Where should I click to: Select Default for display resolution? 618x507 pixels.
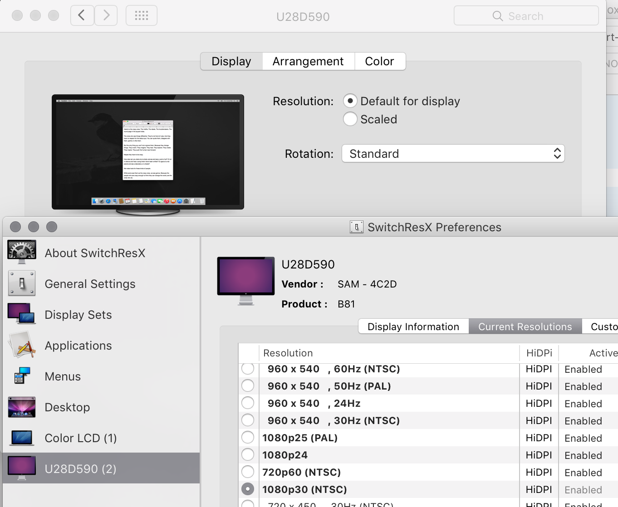tap(350, 101)
